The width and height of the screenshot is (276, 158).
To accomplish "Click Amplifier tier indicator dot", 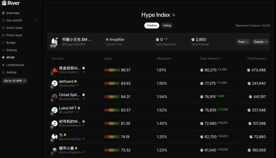I will pyautogui.click(x=107, y=40).
